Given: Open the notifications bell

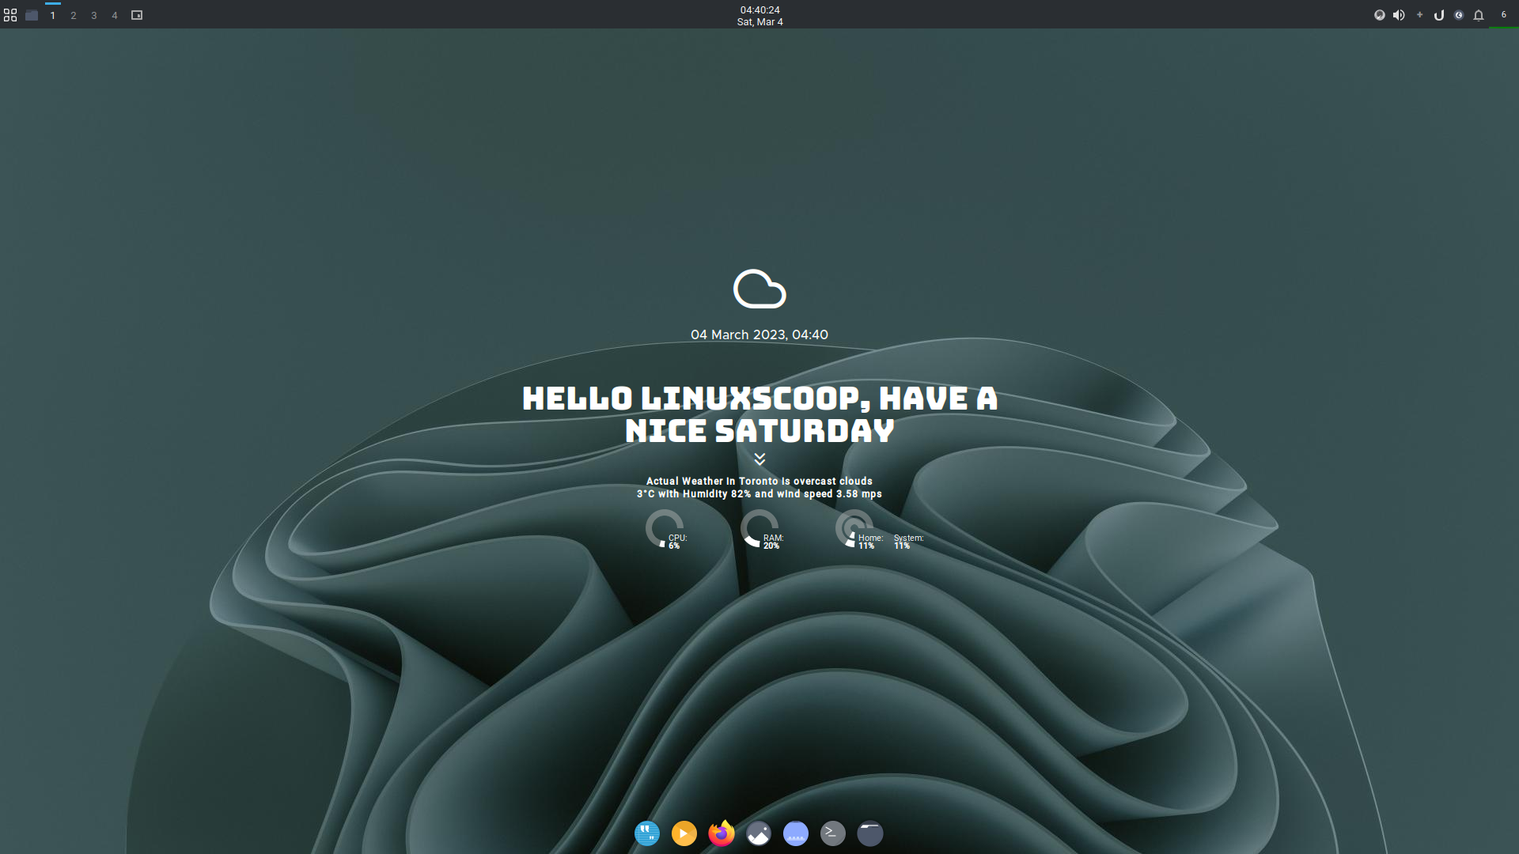Looking at the screenshot, I should 1479,15.
